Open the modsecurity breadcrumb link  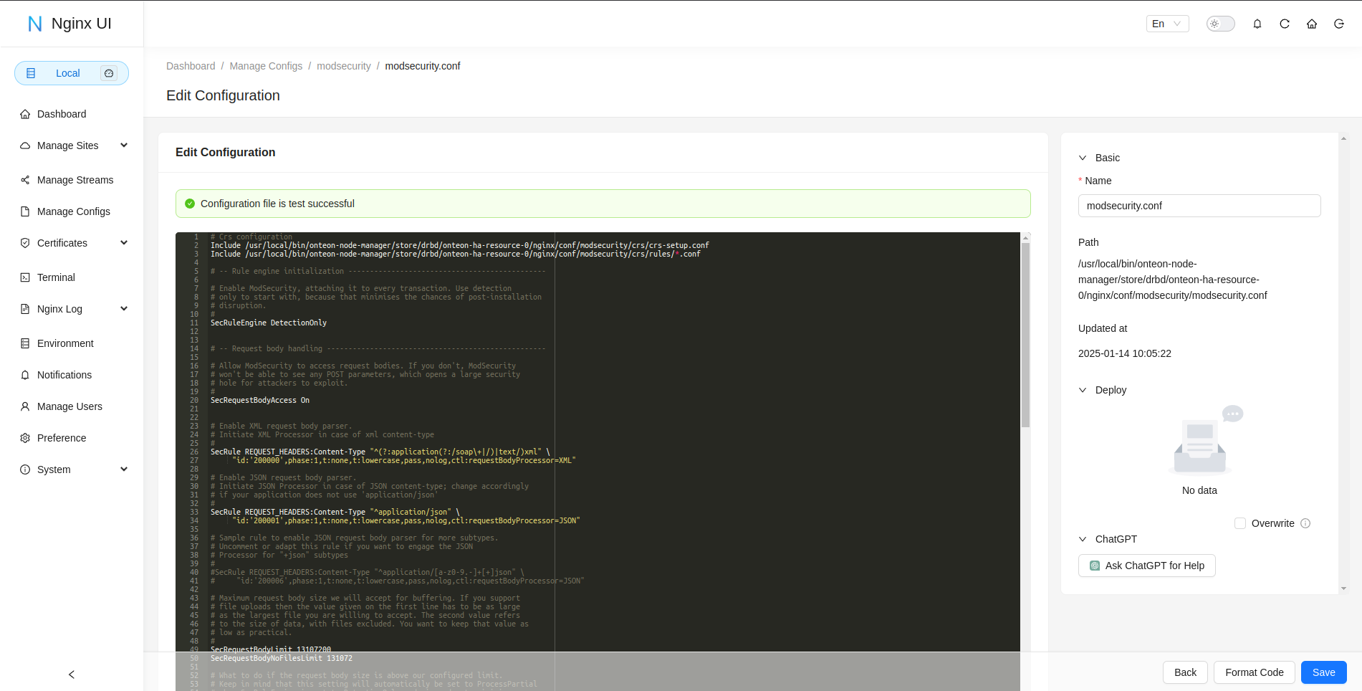343,66
